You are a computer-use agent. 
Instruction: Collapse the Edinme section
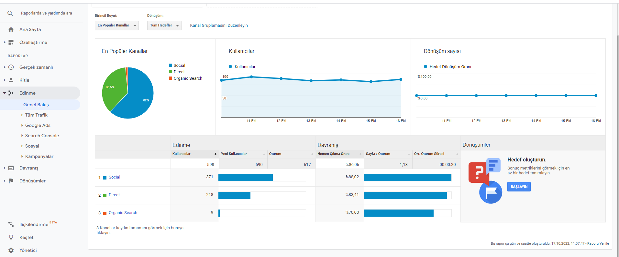(5, 93)
